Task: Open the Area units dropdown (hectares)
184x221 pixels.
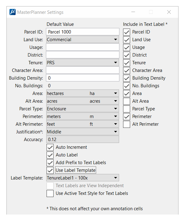Action: (x=83, y=93)
